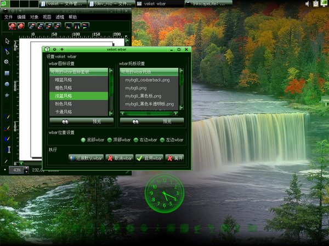Click the box icon in wbar dialog titlebar
Viewport: 329px width, 246px height.
[x=48, y=49]
